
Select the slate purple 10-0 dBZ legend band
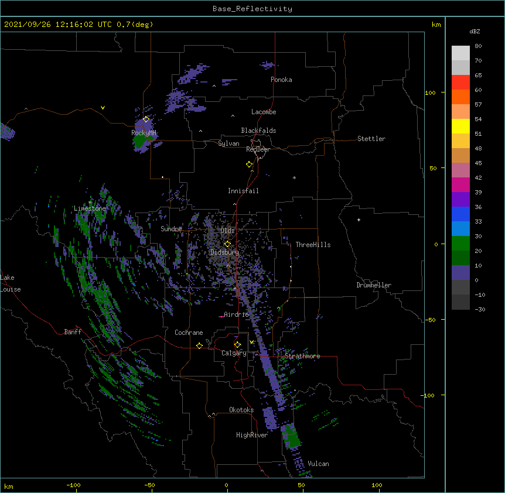pyautogui.click(x=460, y=273)
